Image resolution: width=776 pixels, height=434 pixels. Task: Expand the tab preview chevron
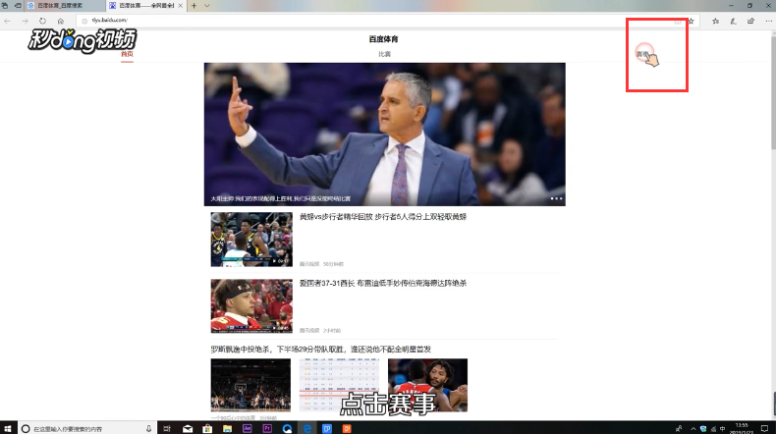[x=207, y=6]
